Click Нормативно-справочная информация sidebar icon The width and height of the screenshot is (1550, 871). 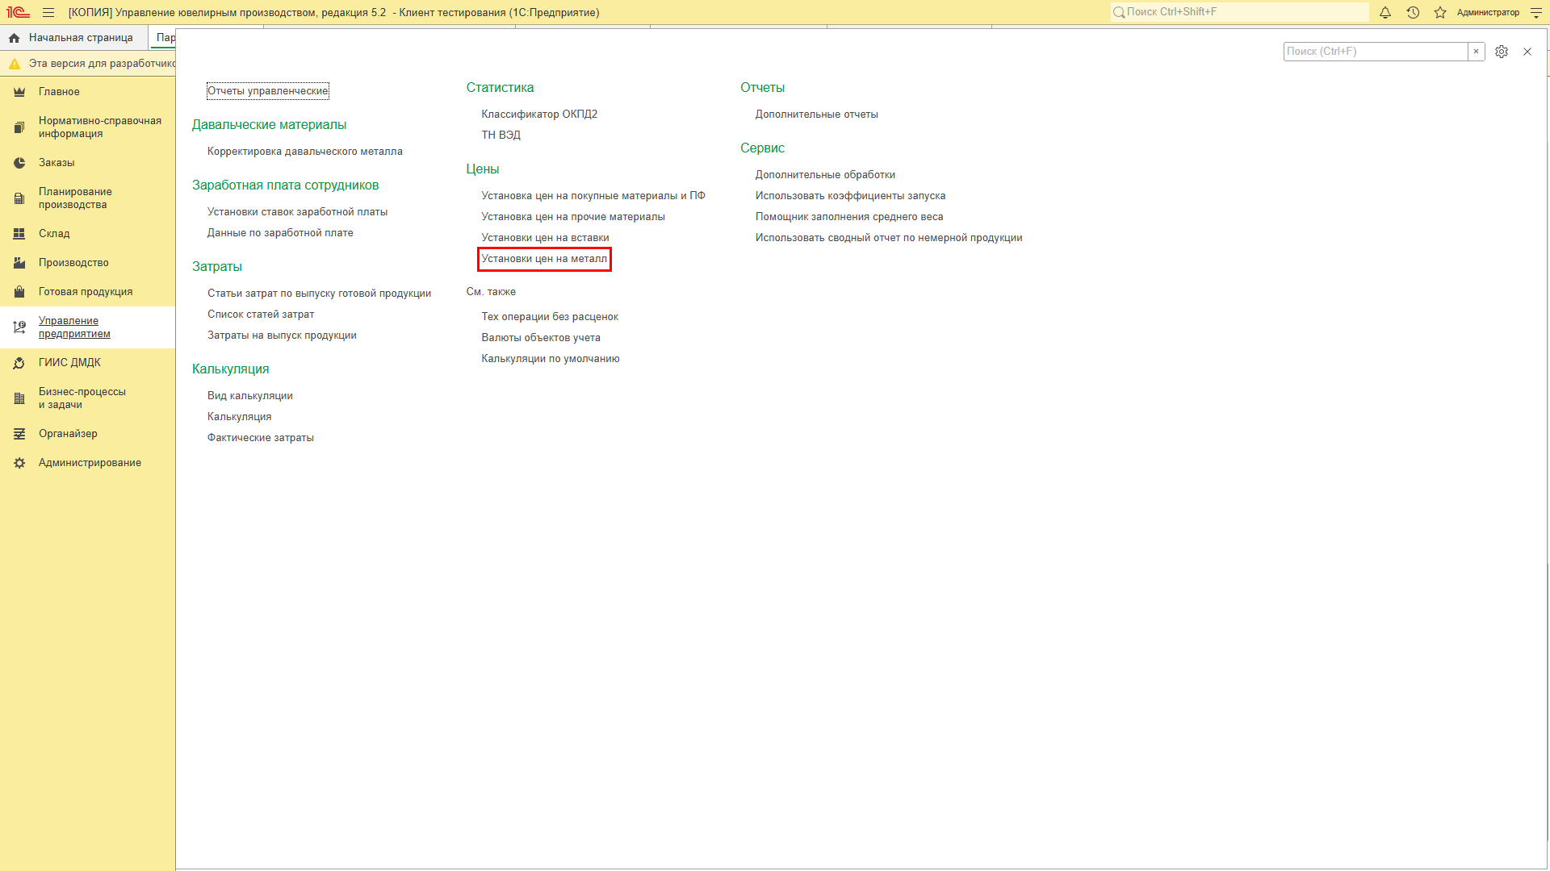coord(19,127)
